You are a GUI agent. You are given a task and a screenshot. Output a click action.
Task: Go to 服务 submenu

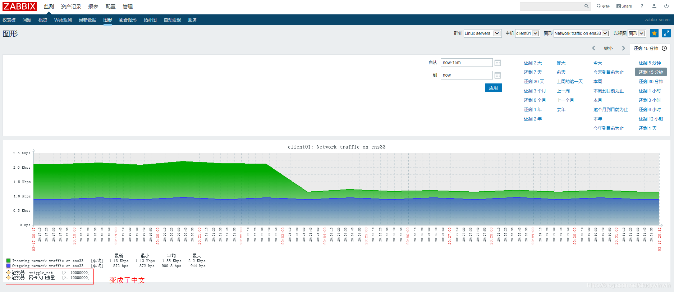click(192, 20)
